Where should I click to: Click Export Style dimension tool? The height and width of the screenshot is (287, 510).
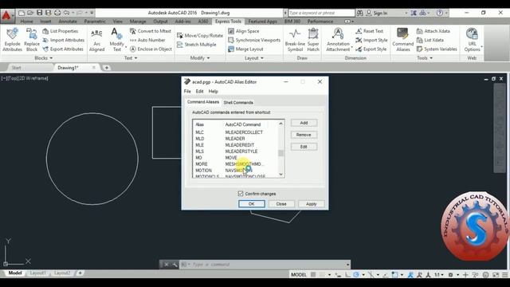click(371, 49)
